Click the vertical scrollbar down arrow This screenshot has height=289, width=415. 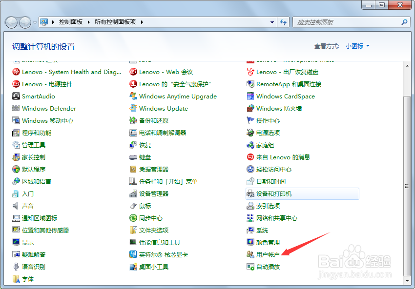point(407,281)
